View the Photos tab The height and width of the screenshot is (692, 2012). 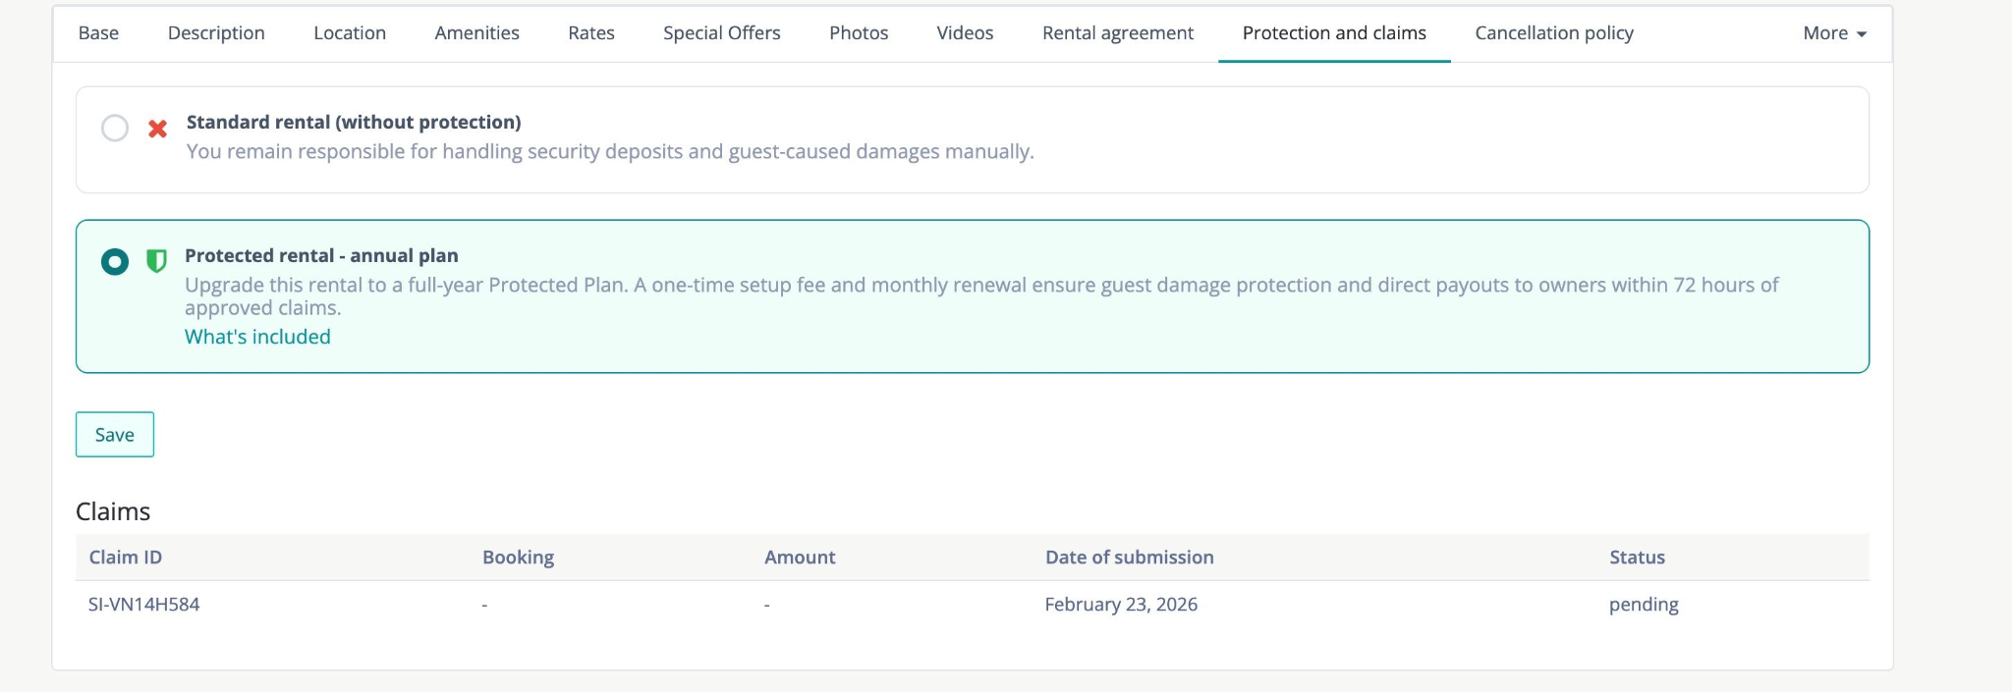click(x=859, y=33)
